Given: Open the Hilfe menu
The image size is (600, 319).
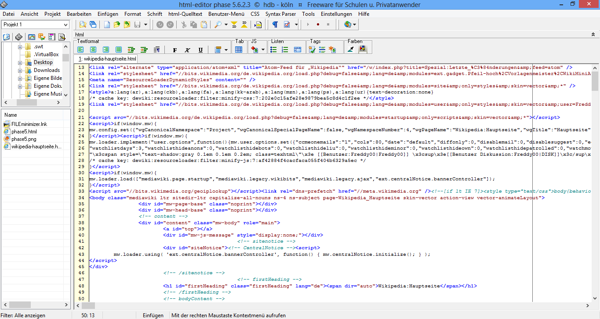Looking at the screenshot, I should click(364, 14).
